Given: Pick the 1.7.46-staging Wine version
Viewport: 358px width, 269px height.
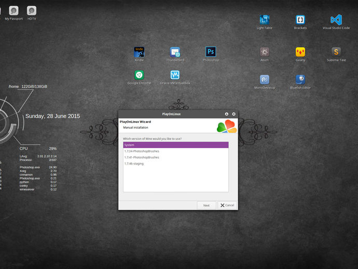Looking at the screenshot, I should 176,164.
